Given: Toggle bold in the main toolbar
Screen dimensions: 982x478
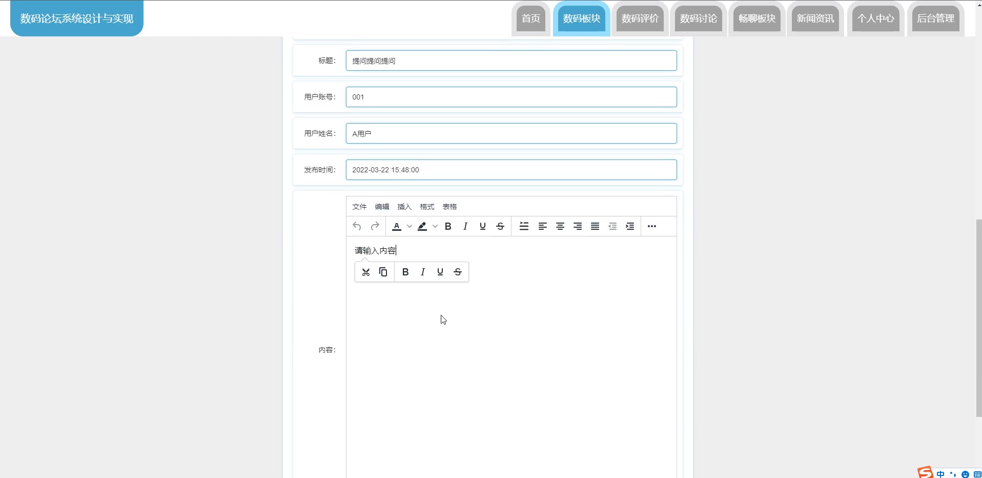Looking at the screenshot, I should 448,226.
